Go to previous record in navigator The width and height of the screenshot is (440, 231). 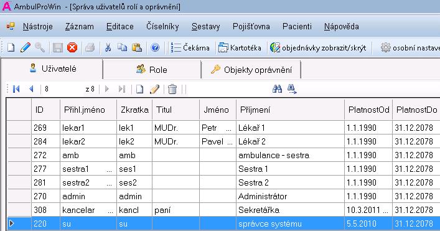click(31, 89)
